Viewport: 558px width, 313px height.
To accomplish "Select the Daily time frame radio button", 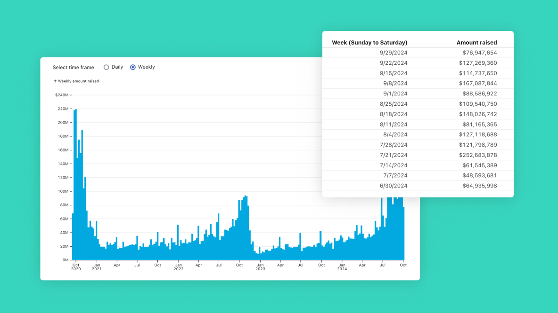I will click(106, 67).
